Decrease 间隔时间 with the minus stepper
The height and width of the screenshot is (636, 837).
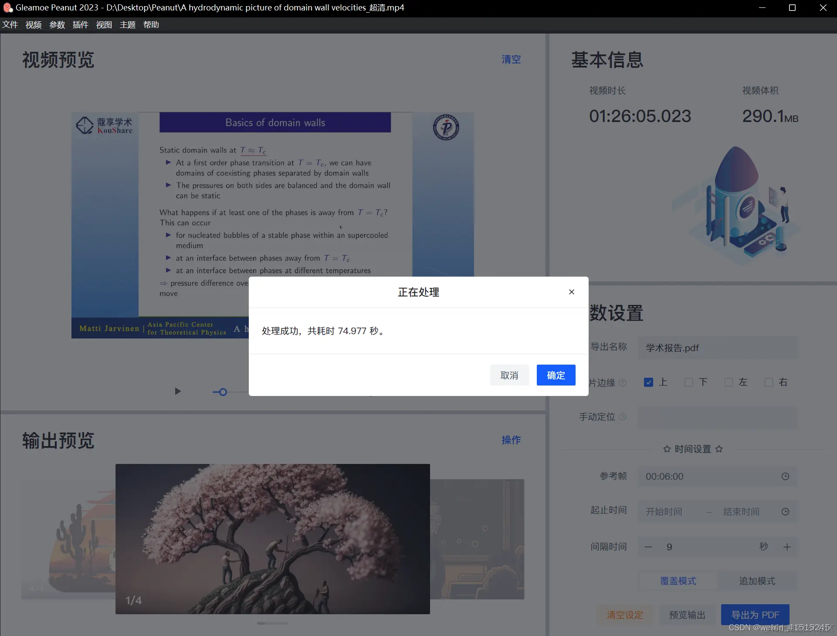click(x=648, y=547)
